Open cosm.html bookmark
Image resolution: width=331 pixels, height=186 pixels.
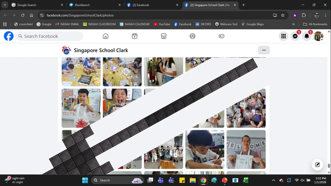23,24
